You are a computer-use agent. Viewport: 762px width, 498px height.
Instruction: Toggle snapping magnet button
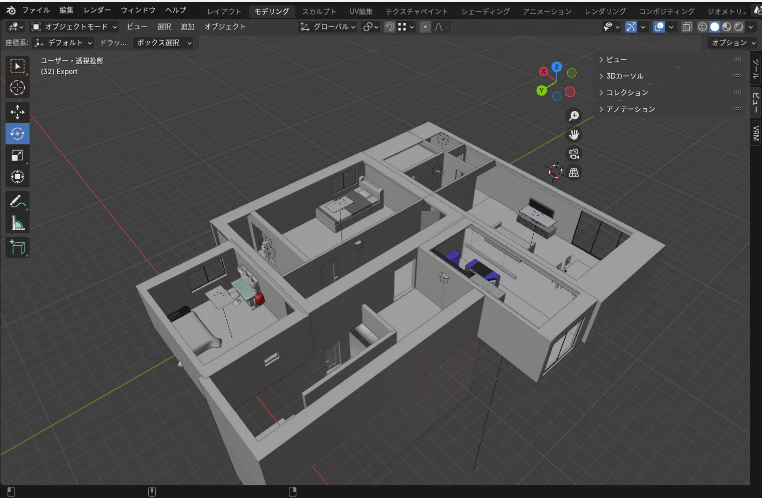(x=390, y=27)
